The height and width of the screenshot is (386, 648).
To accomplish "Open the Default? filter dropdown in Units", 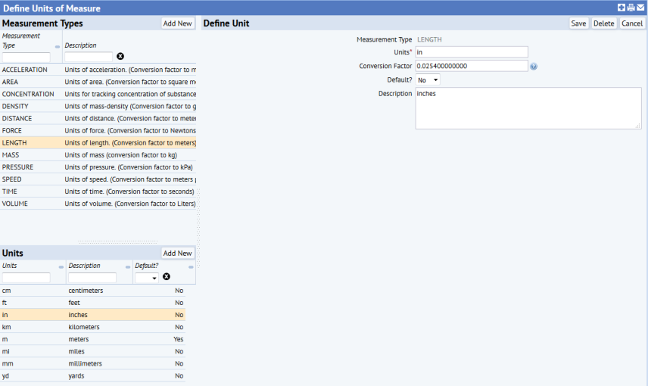I will coord(147,278).
